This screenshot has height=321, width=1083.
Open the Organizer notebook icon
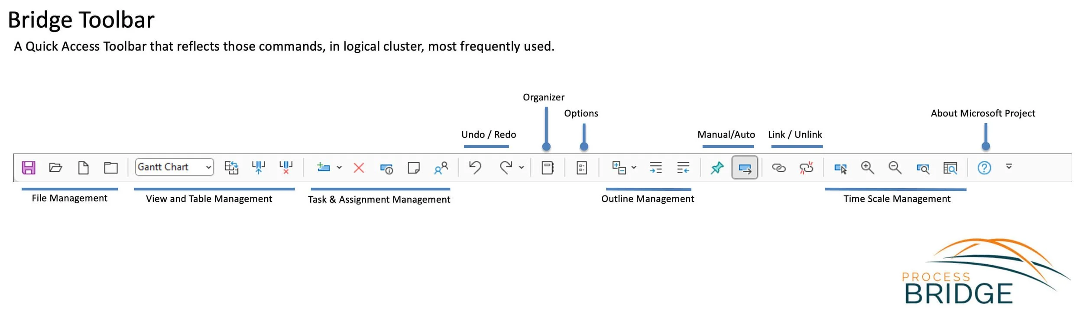548,167
